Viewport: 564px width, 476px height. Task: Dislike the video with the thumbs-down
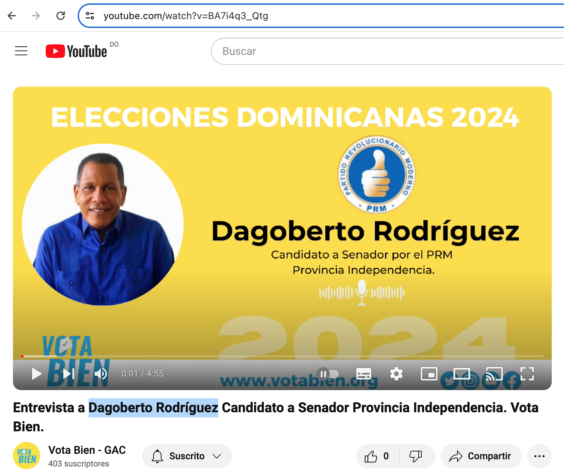click(416, 456)
